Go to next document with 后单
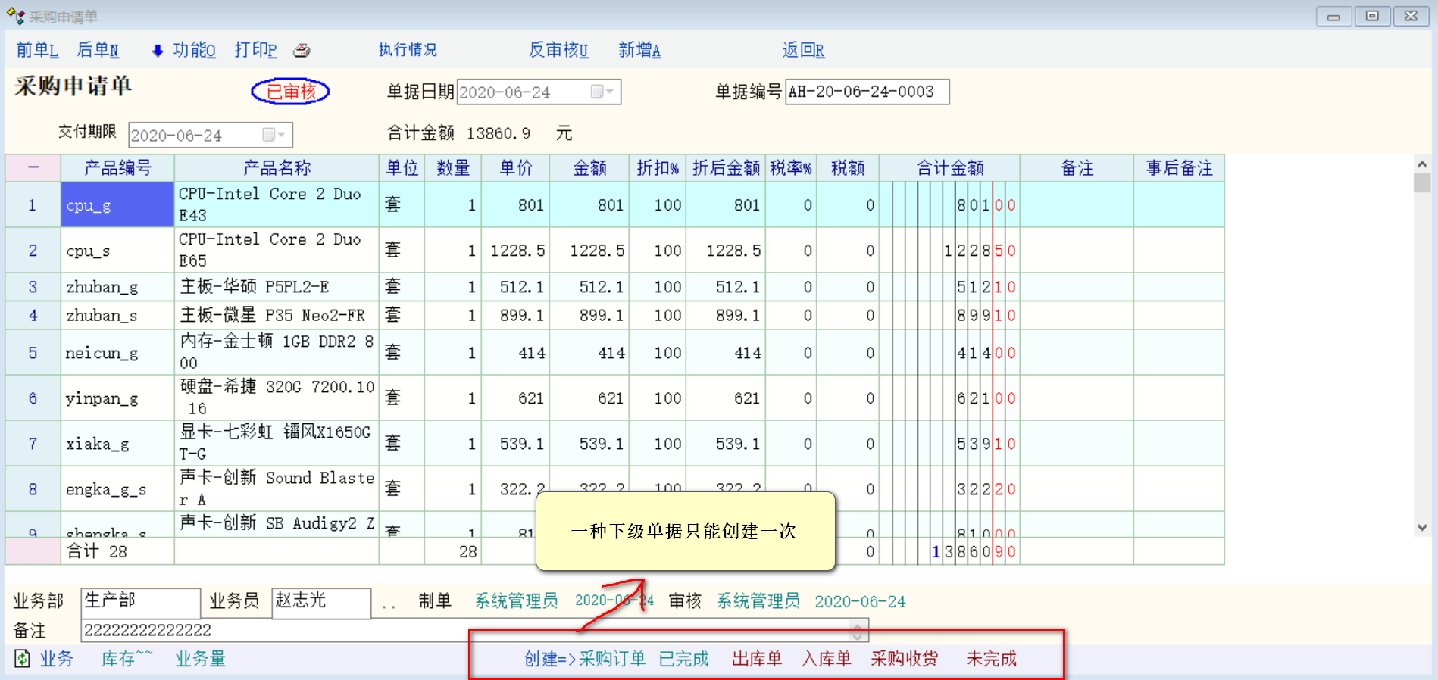 point(98,51)
